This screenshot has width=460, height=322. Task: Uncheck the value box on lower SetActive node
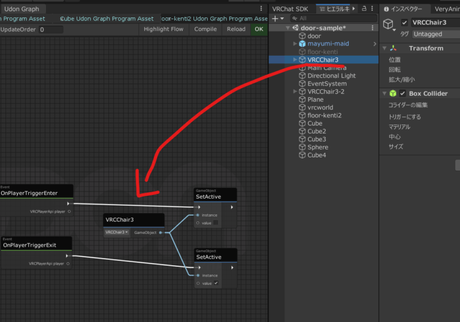pyautogui.click(x=216, y=283)
